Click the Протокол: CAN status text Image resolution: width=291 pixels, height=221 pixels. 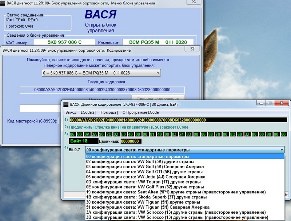click(19, 26)
